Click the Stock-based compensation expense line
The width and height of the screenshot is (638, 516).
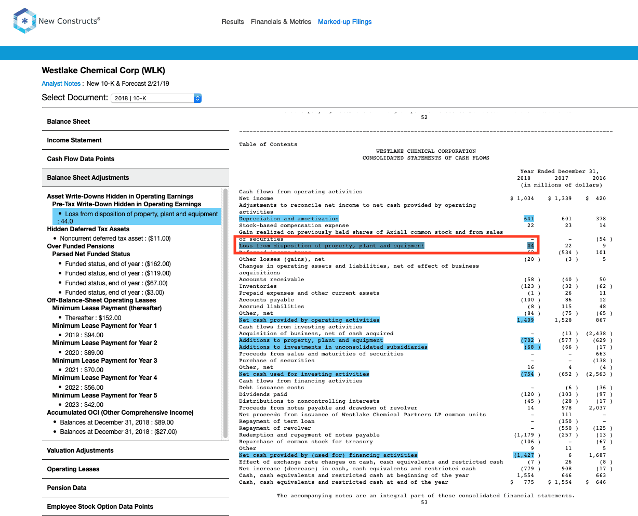tap(294, 226)
